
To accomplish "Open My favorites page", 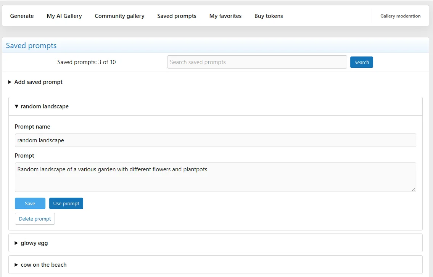I will click(x=225, y=16).
